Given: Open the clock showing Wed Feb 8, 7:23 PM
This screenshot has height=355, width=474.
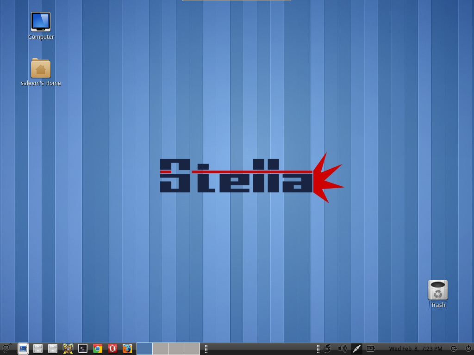Looking at the screenshot, I should click(416, 349).
